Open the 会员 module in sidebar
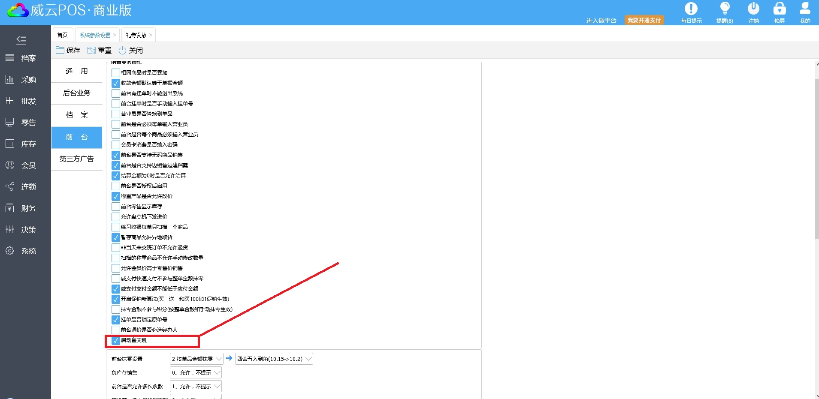The height and width of the screenshot is (399, 819). click(x=21, y=165)
